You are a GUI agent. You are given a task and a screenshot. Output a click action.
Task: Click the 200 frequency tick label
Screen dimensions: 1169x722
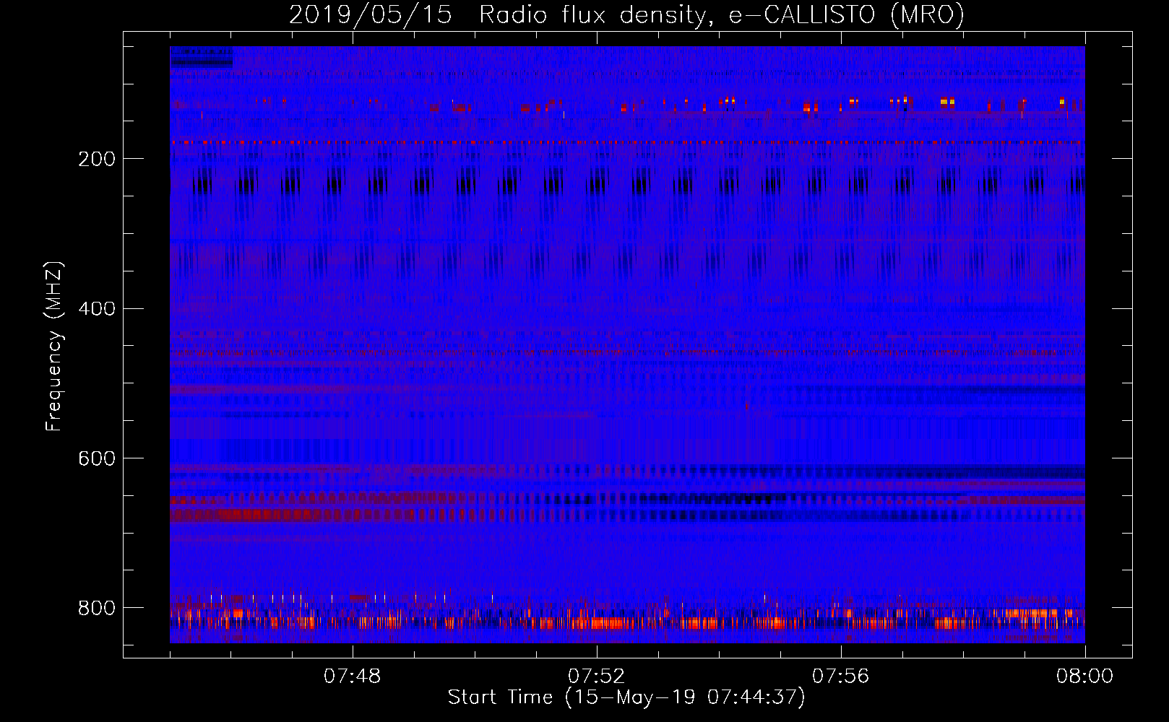point(97,159)
